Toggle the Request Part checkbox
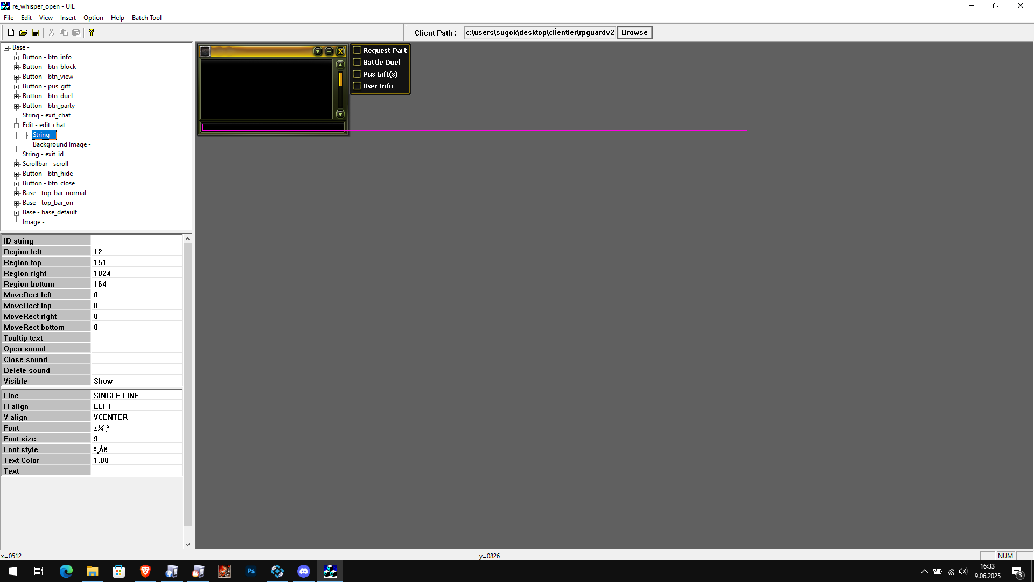Screen dimensions: 1034x582 [357, 50]
